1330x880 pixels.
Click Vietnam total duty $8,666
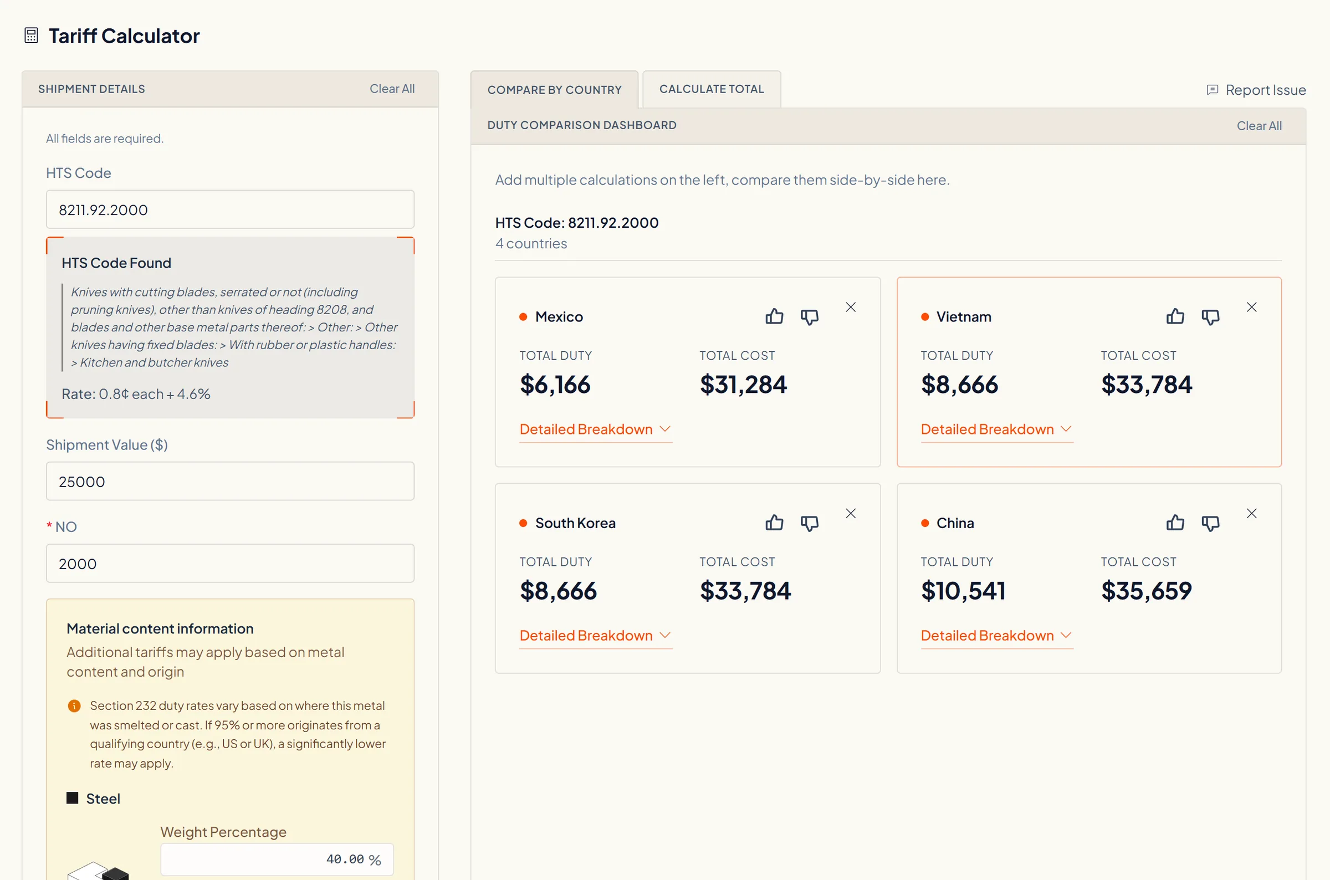click(959, 385)
